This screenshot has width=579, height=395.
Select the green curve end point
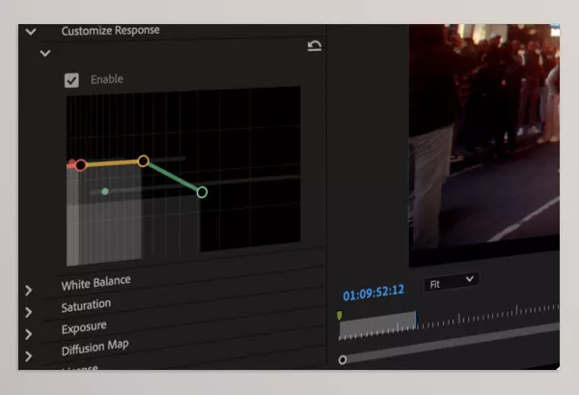202,192
